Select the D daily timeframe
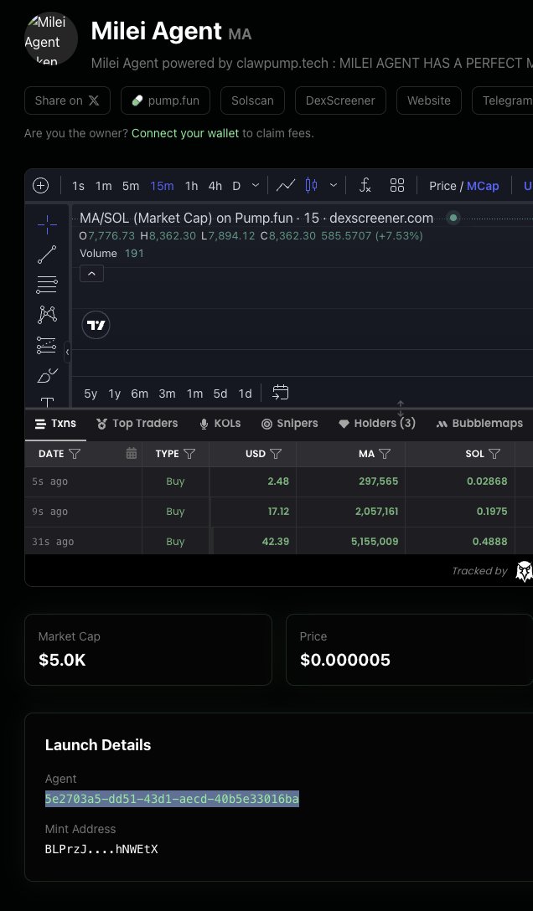The height and width of the screenshot is (911, 533). click(236, 186)
